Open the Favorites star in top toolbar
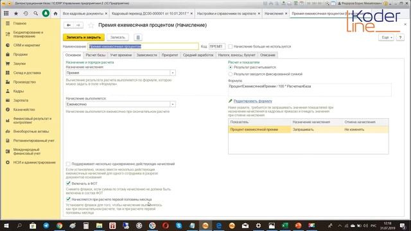This screenshot has width=411, height=231. [x=16, y=13]
